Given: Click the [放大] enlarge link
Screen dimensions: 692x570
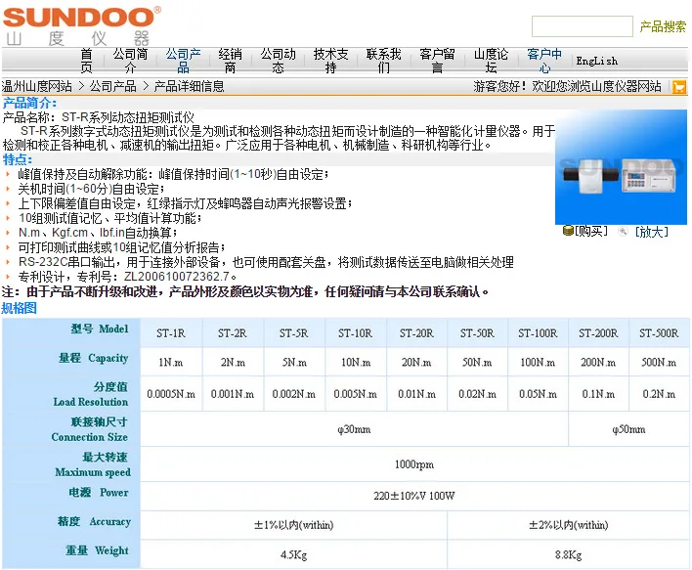Looking at the screenshot, I should 651,232.
